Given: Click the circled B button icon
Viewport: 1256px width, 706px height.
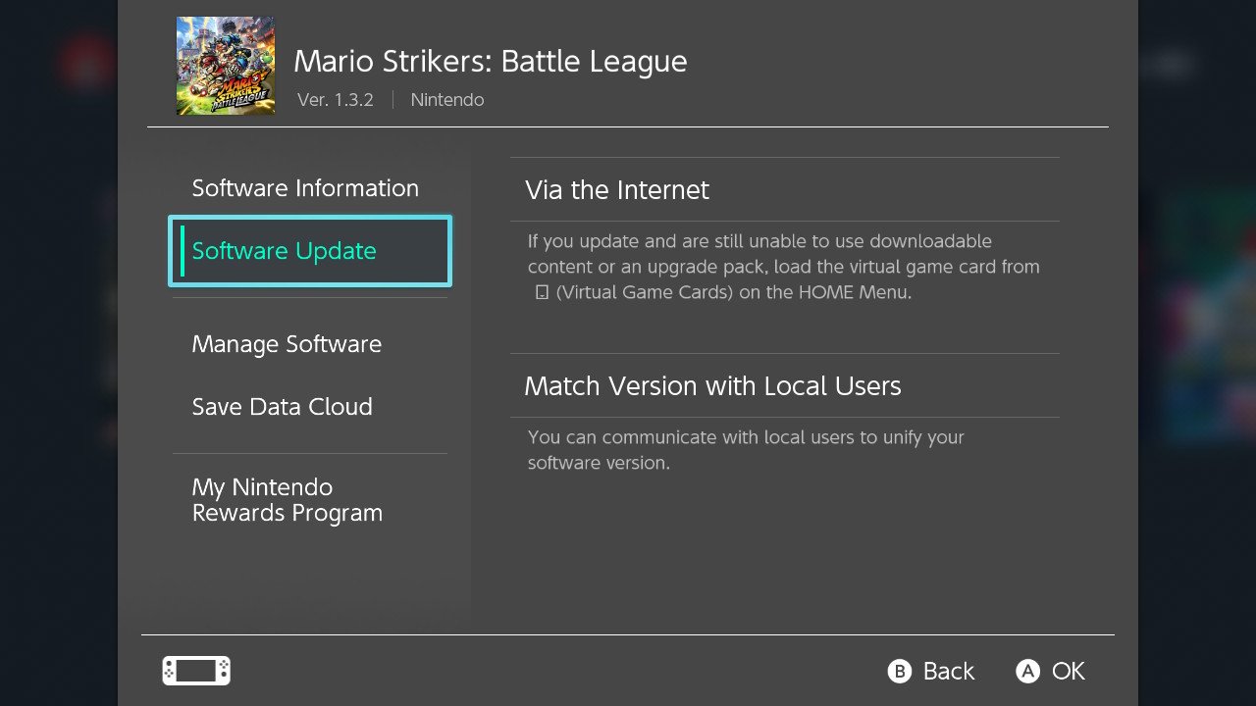Looking at the screenshot, I should pos(900,671).
